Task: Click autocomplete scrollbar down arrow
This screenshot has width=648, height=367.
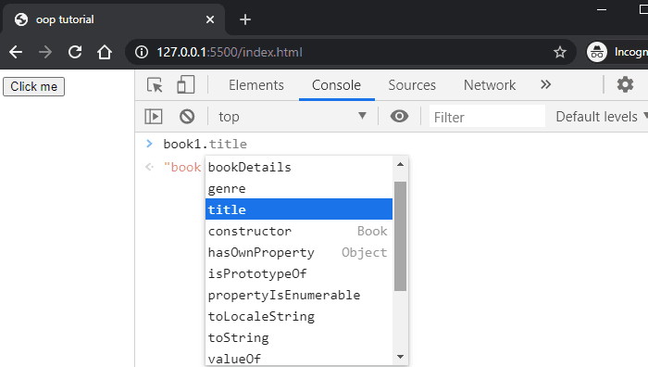Action: 400,357
